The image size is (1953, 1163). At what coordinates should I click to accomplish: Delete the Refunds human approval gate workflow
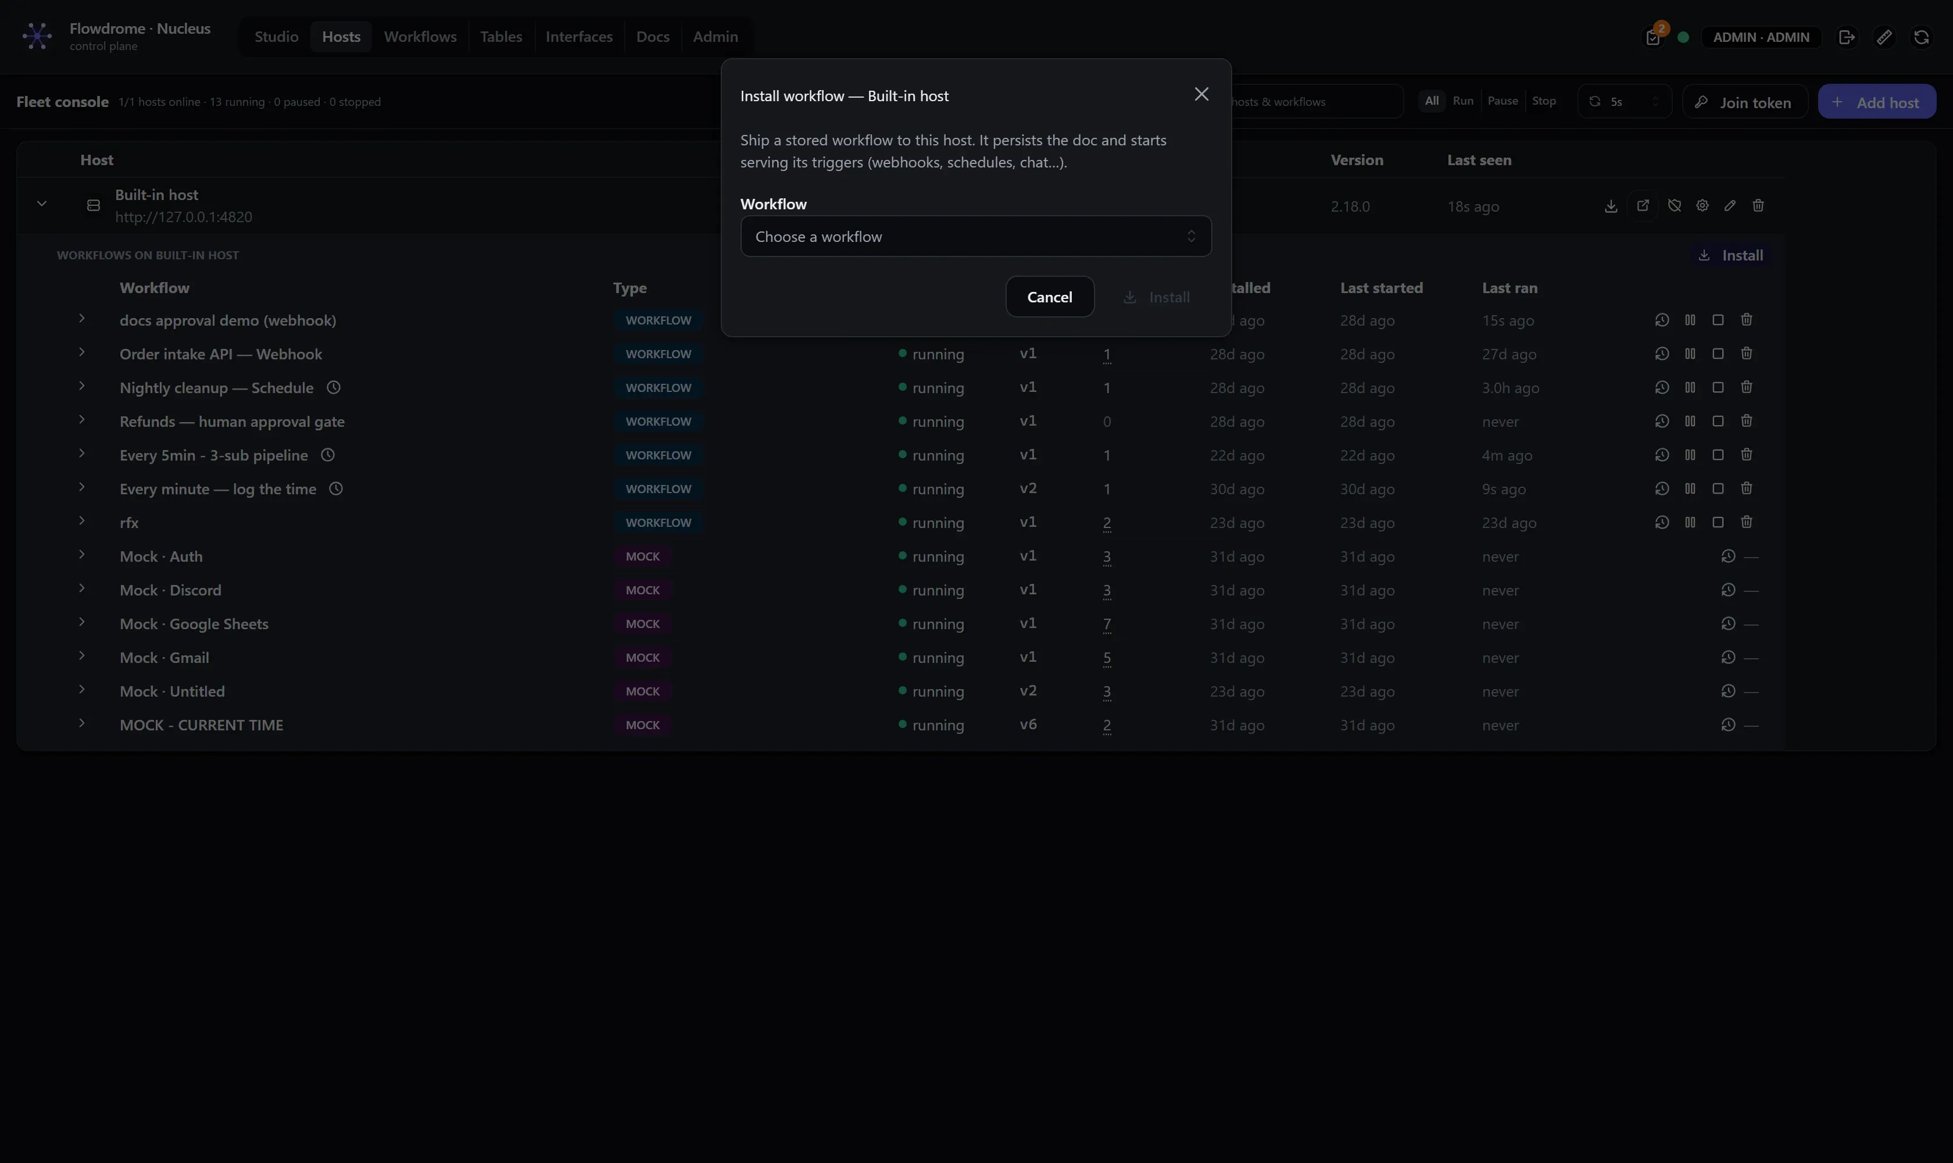1746,421
